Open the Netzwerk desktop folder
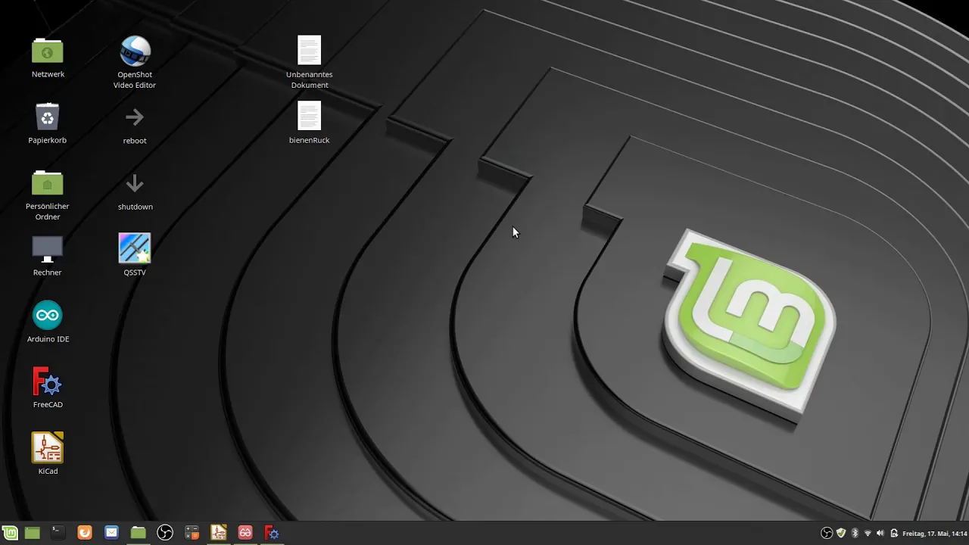Screen dimensions: 969x545 click(x=48, y=52)
